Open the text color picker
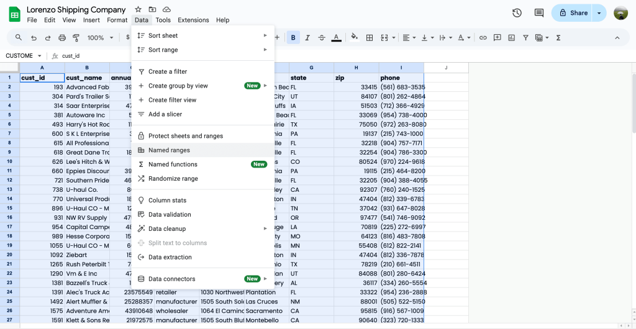This screenshot has width=636, height=329. point(336,38)
